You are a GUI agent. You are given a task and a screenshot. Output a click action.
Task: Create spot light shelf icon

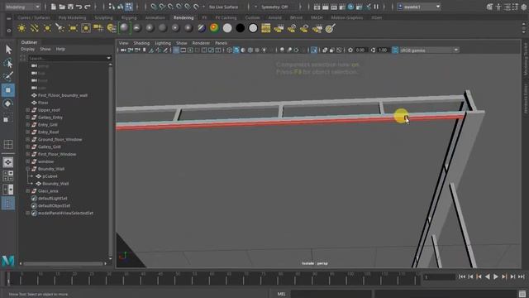coord(60,28)
